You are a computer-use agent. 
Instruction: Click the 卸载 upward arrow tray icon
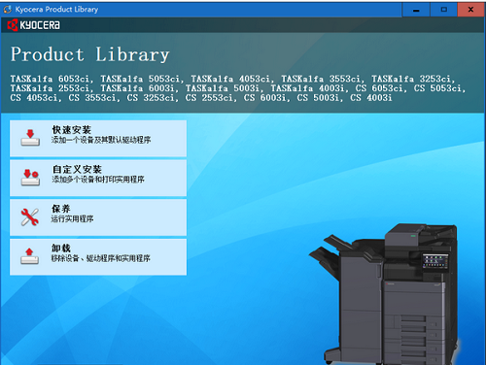point(29,256)
